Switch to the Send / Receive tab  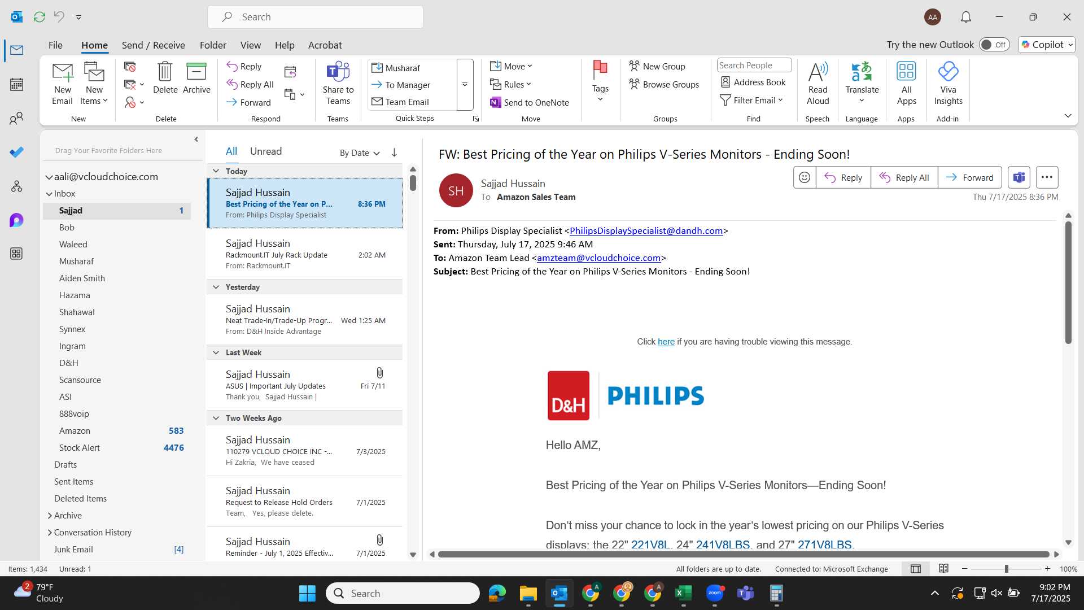click(153, 45)
